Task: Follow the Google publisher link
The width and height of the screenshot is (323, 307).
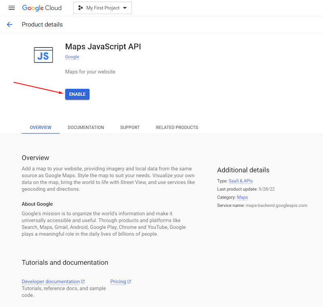Action: pyautogui.click(x=72, y=57)
